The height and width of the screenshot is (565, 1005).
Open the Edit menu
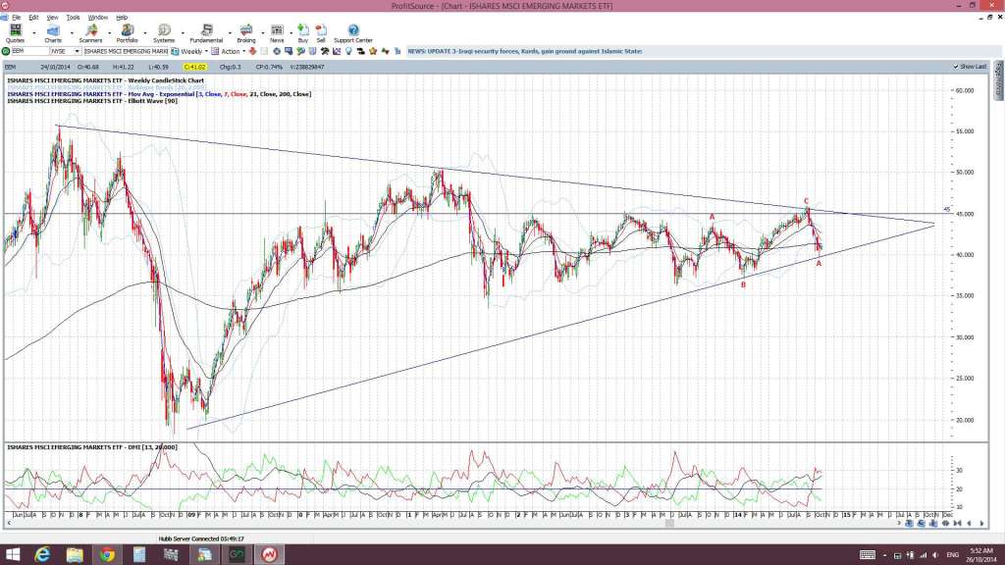tap(33, 18)
